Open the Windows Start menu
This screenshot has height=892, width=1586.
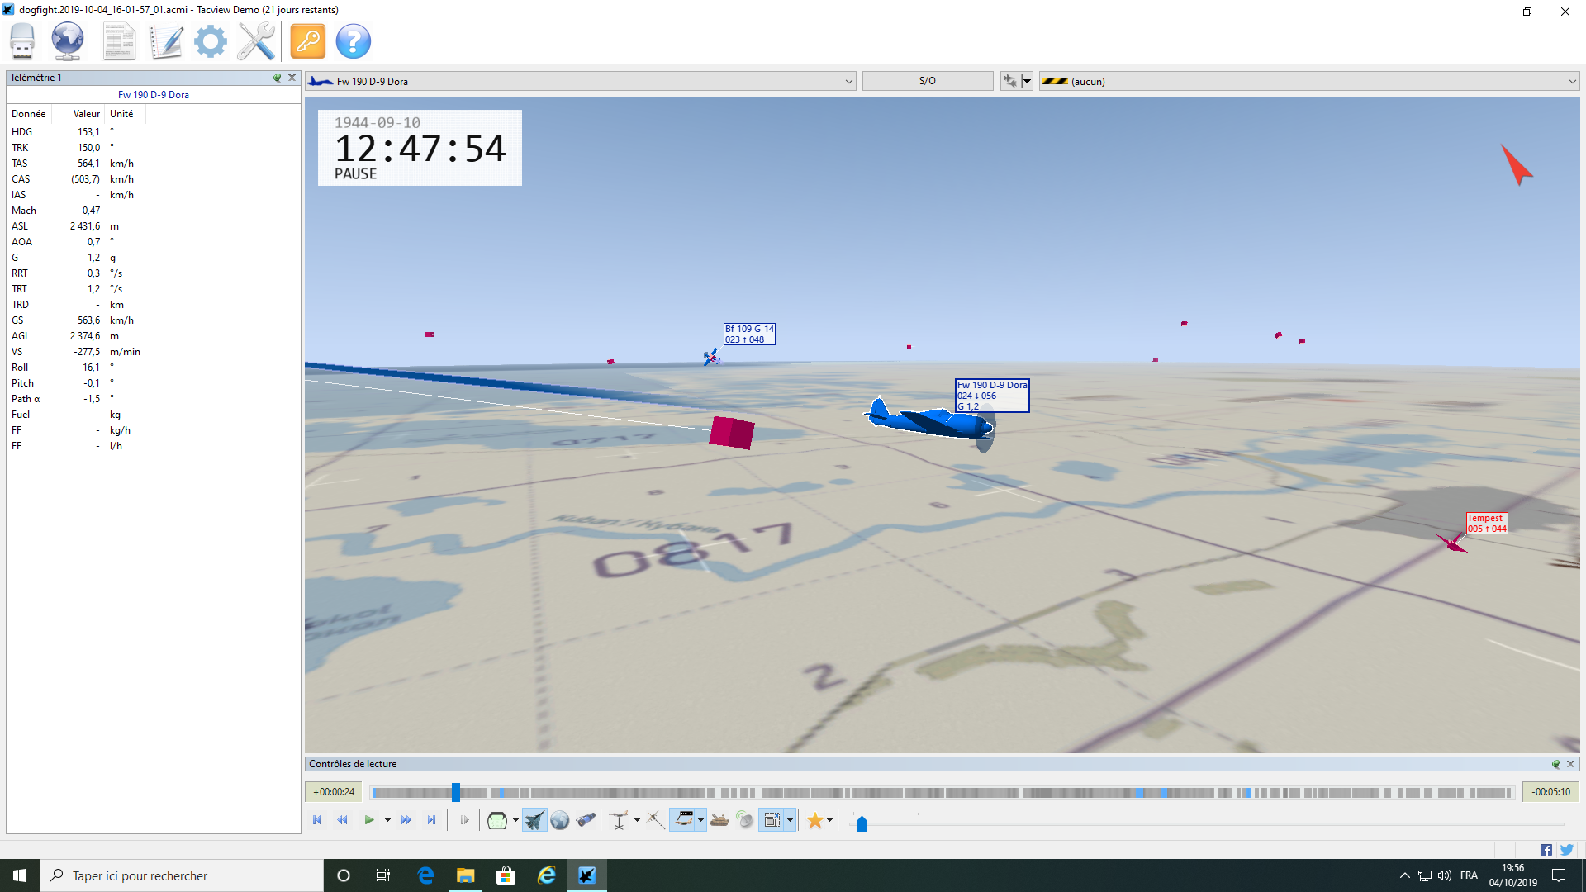tap(20, 875)
